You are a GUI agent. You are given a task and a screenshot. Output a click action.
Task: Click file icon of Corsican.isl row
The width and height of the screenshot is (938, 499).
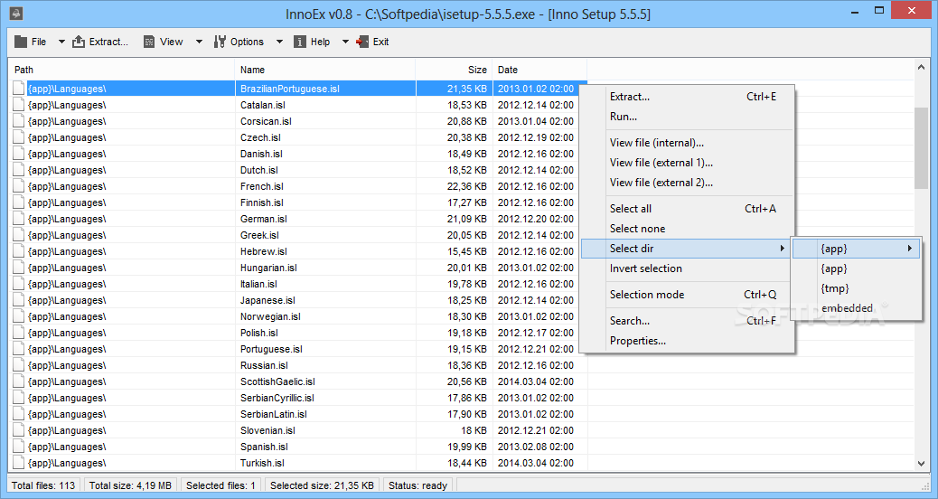coord(19,121)
